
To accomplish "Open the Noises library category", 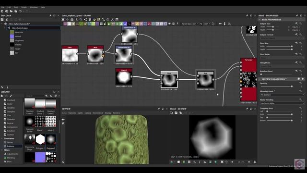I will point(10,142).
